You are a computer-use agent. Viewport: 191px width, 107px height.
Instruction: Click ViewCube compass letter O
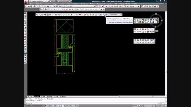162,21
